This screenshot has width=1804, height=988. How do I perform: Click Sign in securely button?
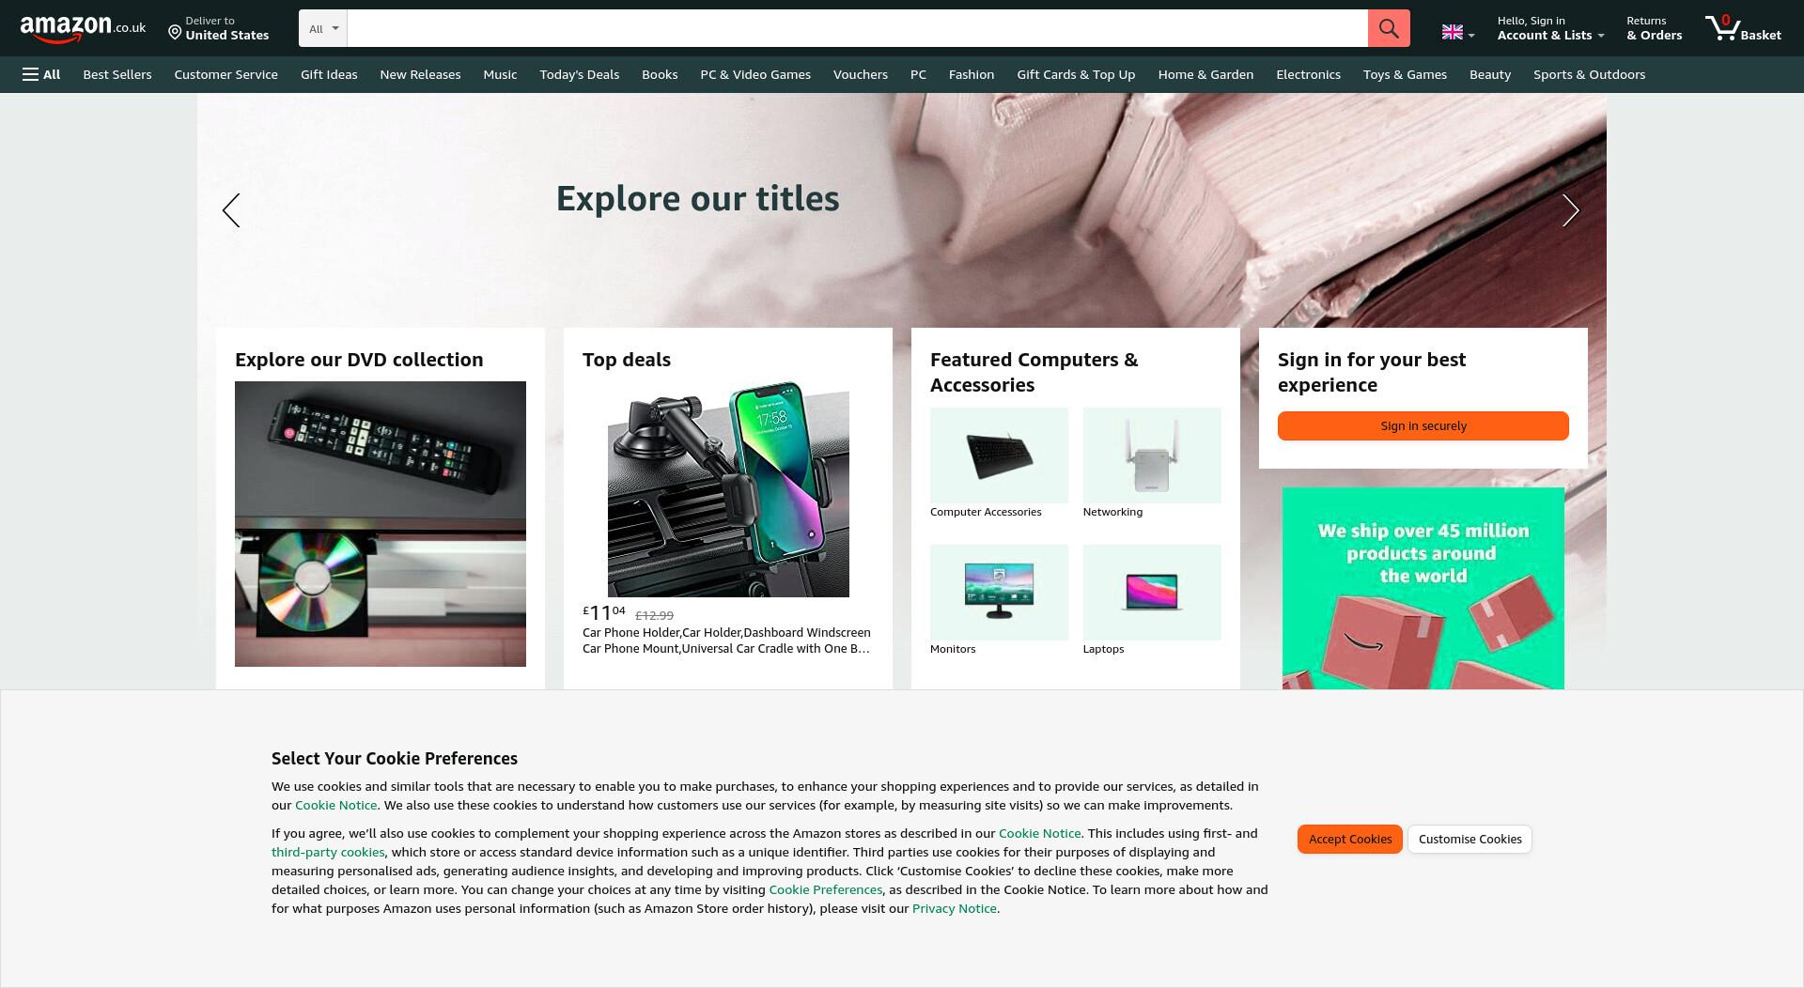[x=1423, y=426]
